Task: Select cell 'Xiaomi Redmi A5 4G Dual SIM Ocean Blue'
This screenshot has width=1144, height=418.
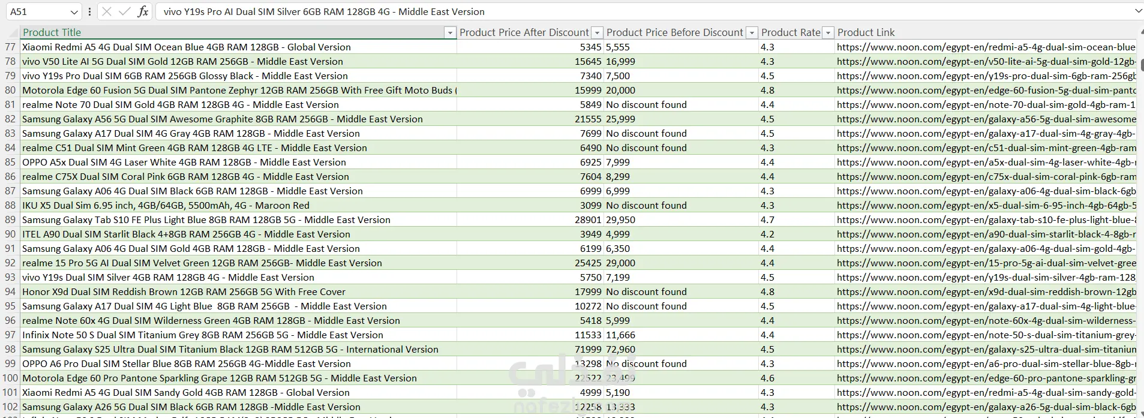Action: pyautogui.click(x=239, y=47)
